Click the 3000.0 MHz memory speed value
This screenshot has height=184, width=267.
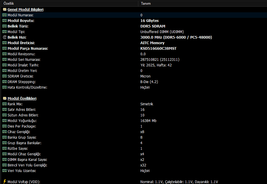pyautogui.click(x=176, y=37)
